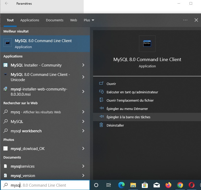Switch to the Applications tab
201x190 pixels.
pos(30,20)
